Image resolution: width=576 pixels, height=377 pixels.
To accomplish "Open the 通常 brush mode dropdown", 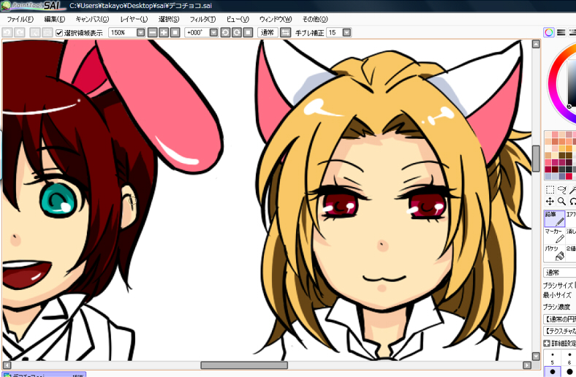I will click(x=559, y=273).
